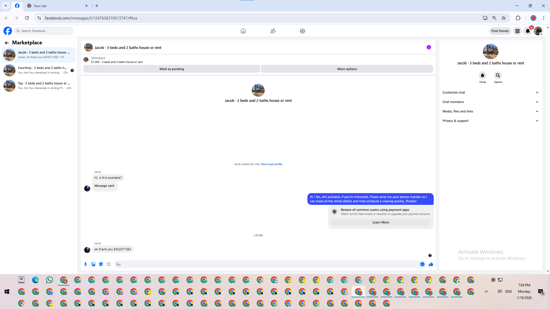The height and width of the screenshot is (309, 550).
Task: Send a thumbs-up like
Action: pos(431,264)
